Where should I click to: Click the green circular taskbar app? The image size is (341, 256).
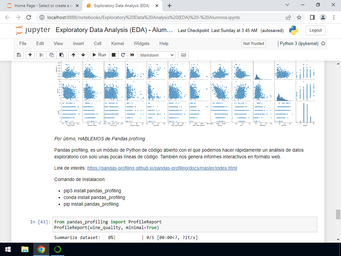coord(58,249)
